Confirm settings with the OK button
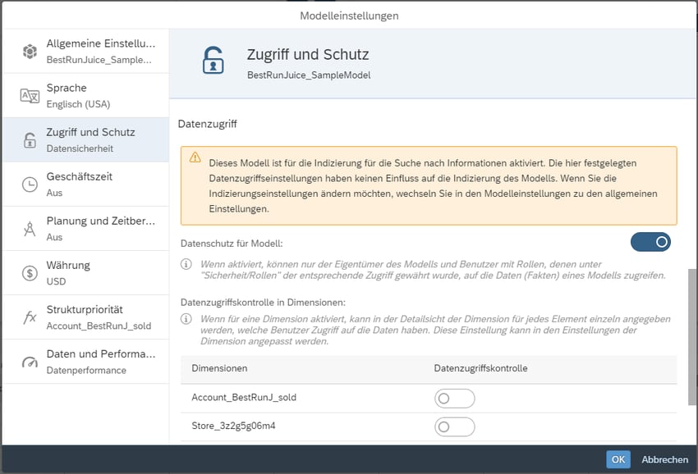This screenshot has width=698, height=474. [618, 460]
